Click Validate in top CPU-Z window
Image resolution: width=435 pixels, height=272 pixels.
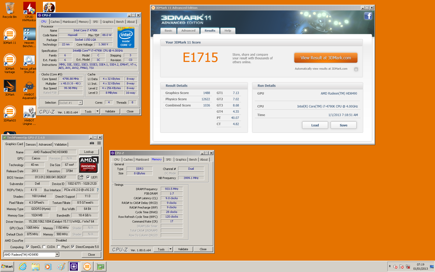tap(110, 111)
